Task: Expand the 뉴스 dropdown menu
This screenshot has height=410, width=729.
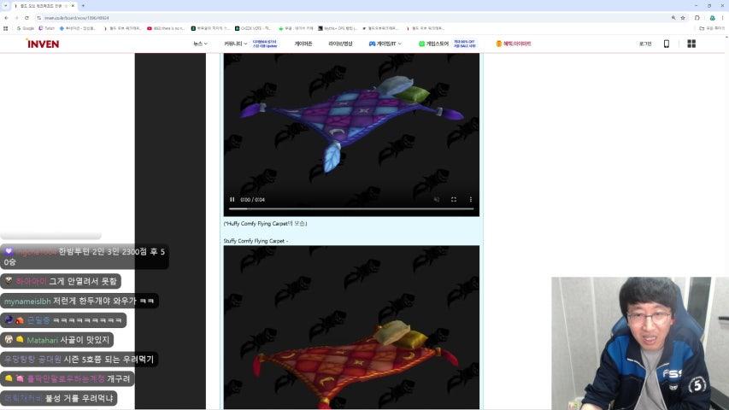Action: pyautogui.click(x=200, y=44)
